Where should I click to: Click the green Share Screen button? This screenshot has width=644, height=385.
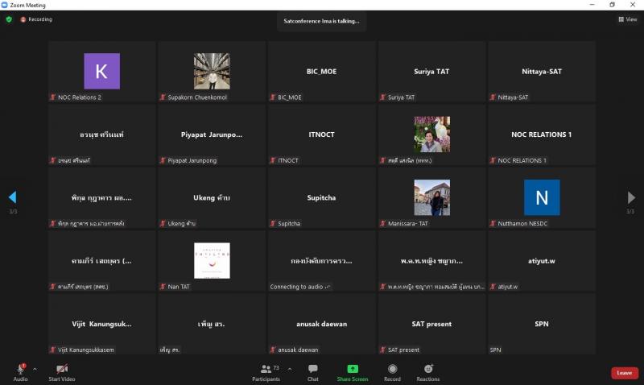(x=353, y=373)
